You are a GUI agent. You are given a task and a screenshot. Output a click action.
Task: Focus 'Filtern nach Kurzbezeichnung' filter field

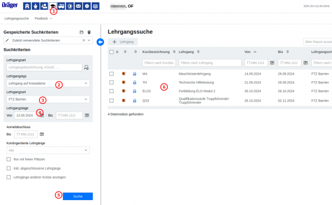coord(159,63)
